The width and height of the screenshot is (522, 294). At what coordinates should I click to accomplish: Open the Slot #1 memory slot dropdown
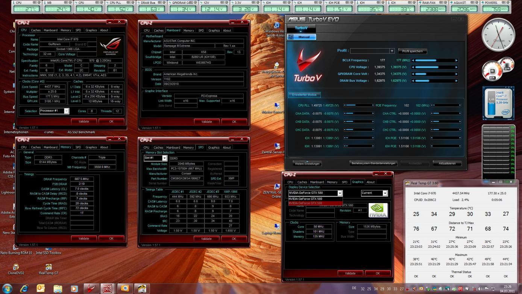(x=164, y=158)
